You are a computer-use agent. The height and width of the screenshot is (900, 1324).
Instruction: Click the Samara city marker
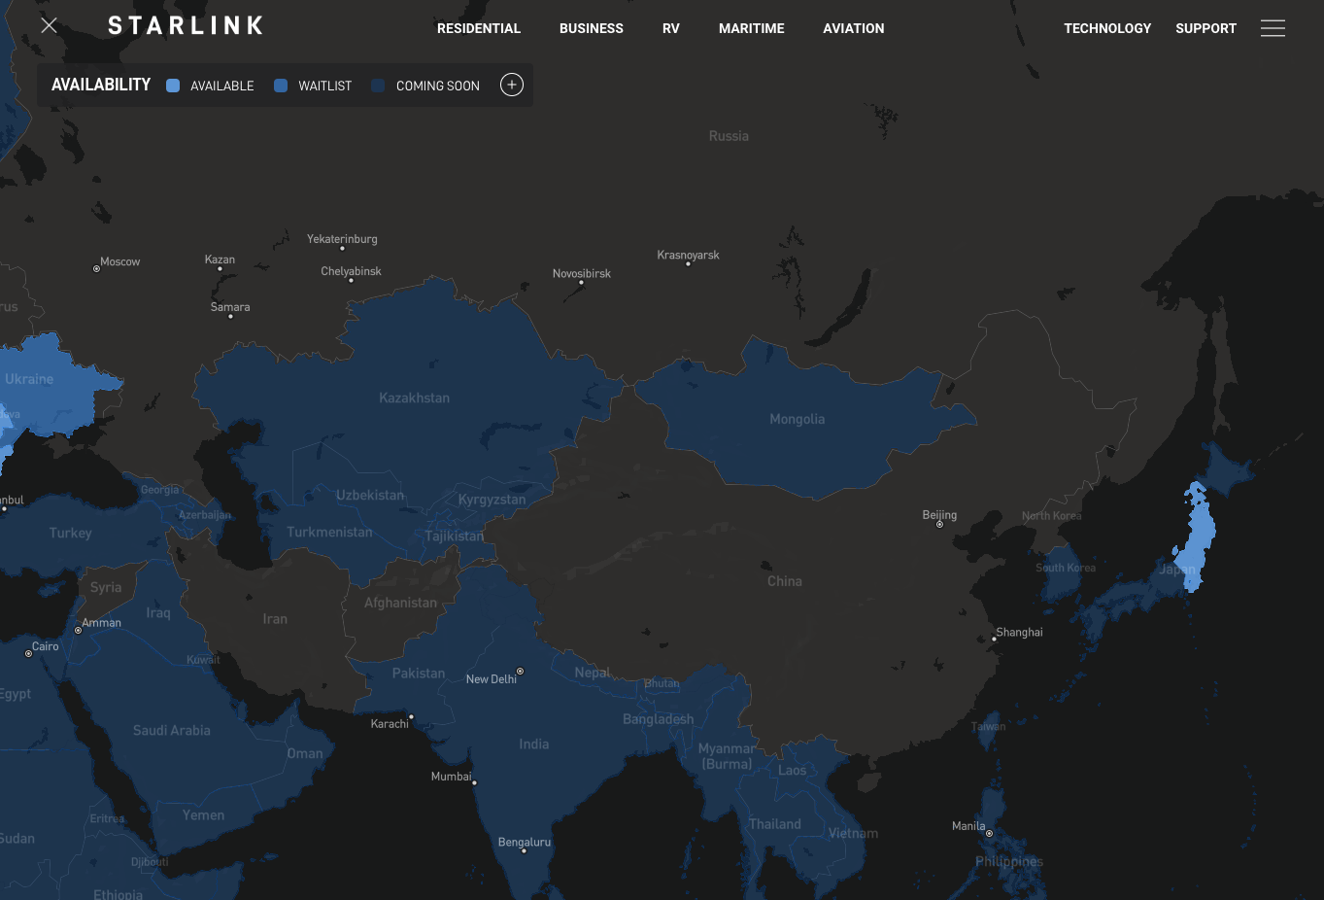point(230,316)
